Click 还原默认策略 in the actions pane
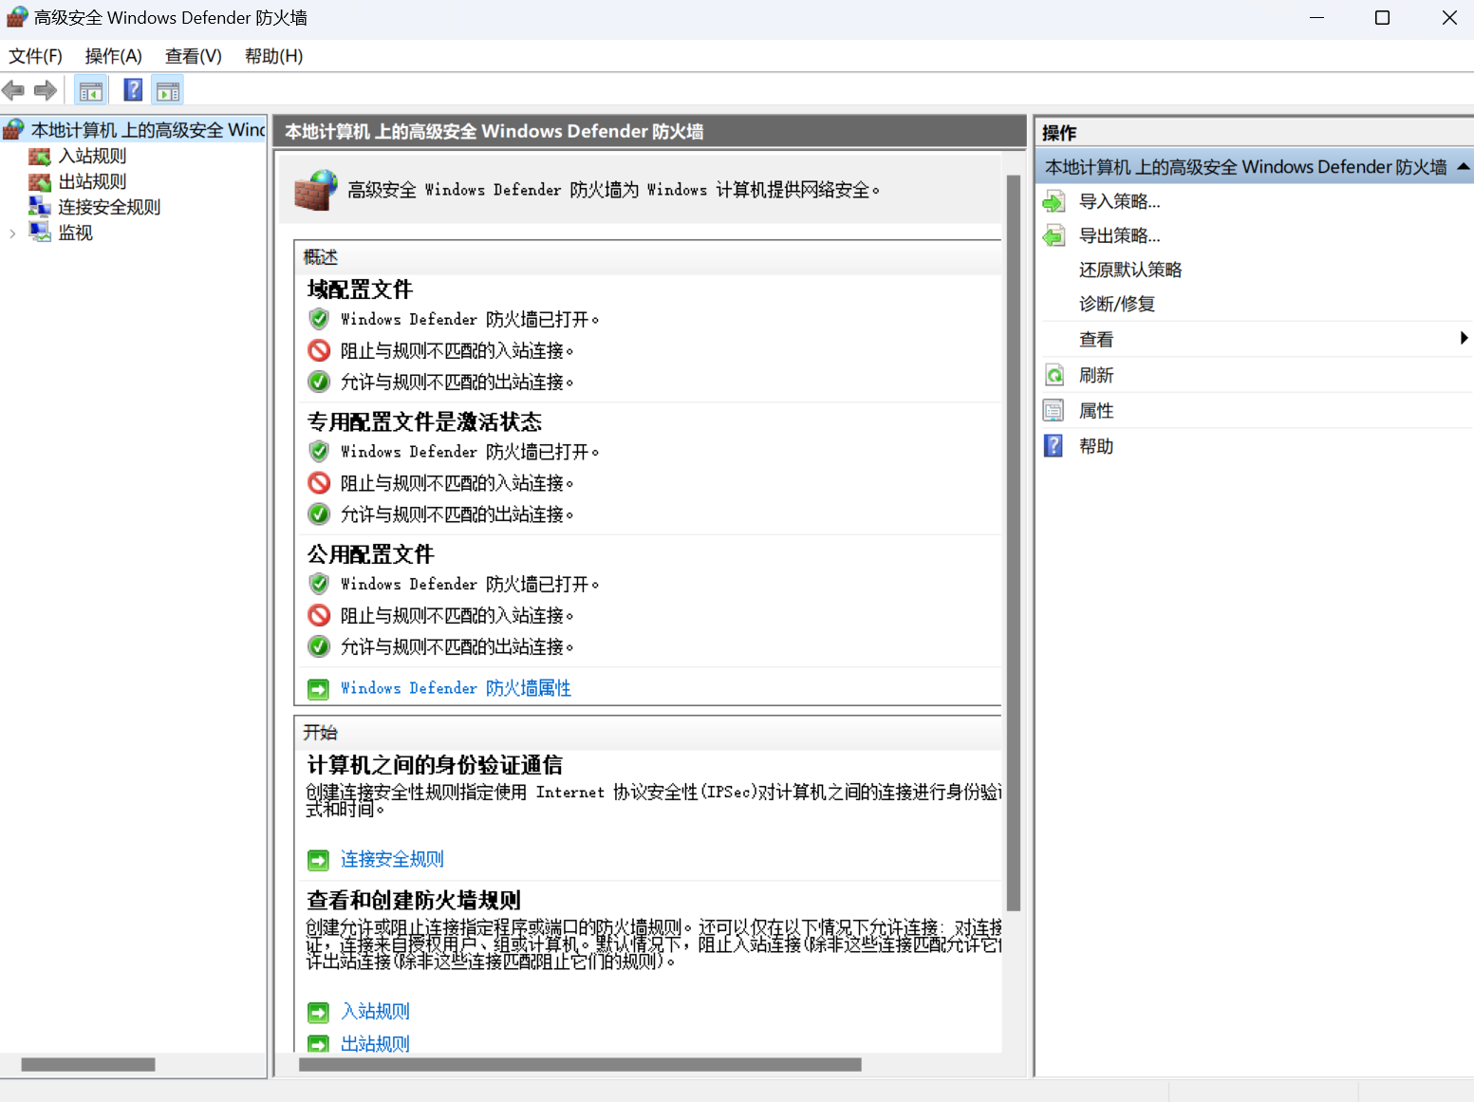 1130,270
